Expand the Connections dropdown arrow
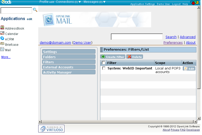Image resolution: width=202 pixels, height=135 pixels. click(80, 2)
